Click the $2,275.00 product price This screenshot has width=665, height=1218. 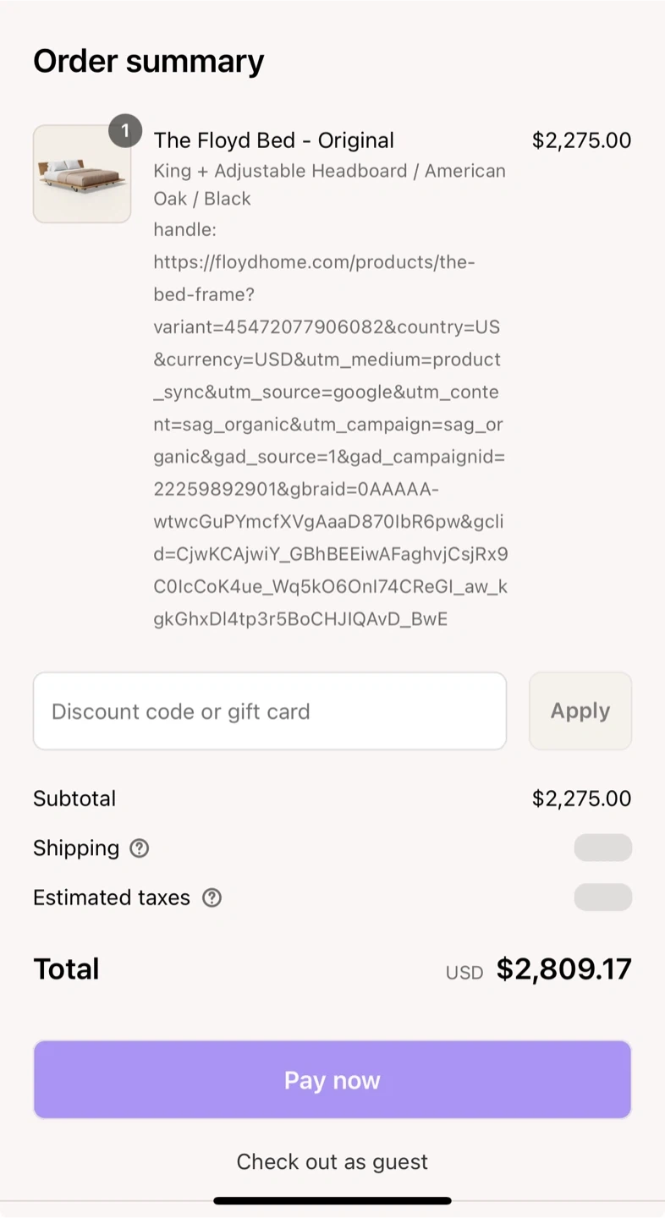click(x=581, y=140)
